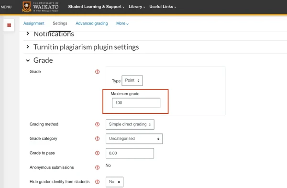Expand Turnitin plagiarism plugin settings section
The image size is (287, 188).
pyautogui.click(x=82, y=47)
